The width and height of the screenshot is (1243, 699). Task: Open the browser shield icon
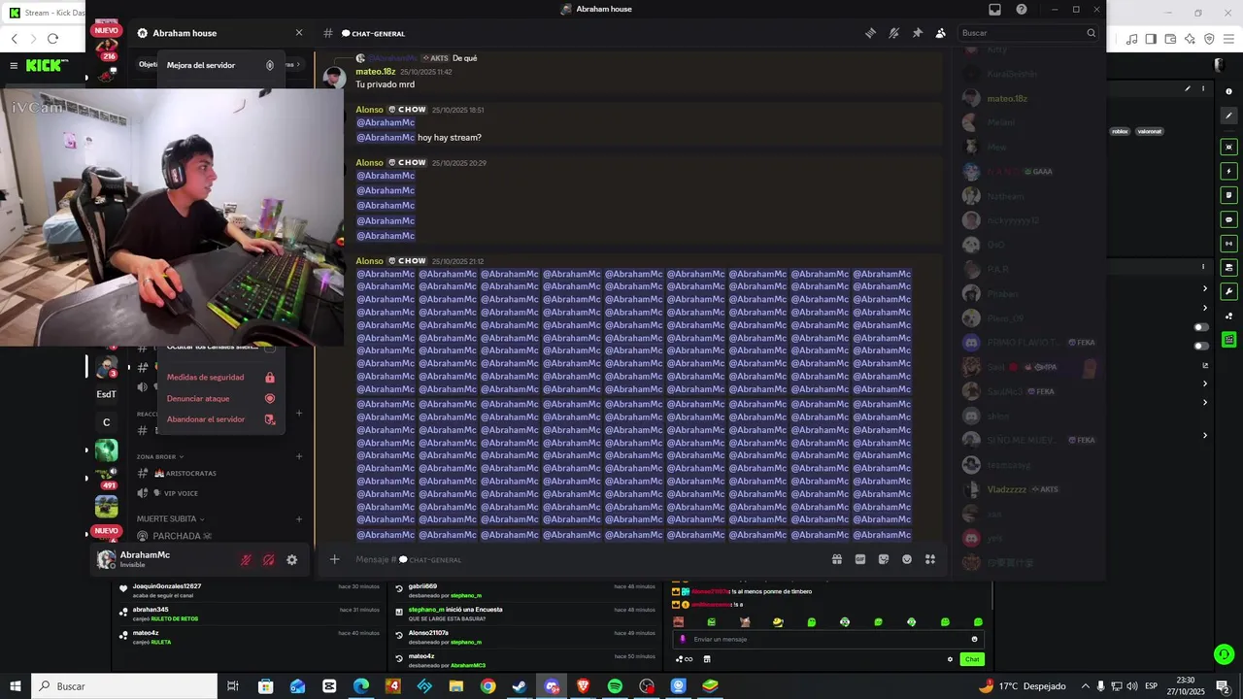click(x=1209, y=39)
